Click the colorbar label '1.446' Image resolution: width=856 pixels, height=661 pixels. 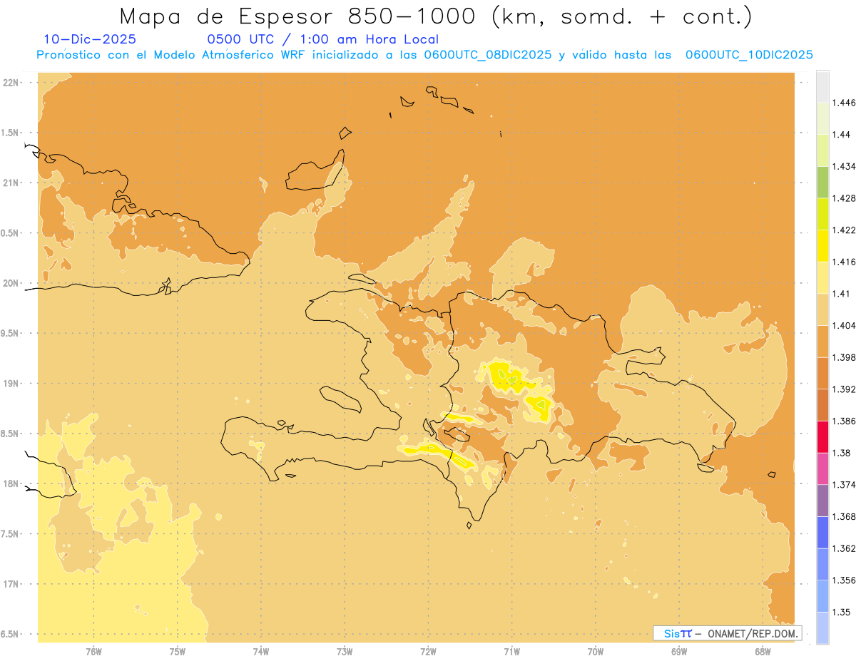click(844, 103)
